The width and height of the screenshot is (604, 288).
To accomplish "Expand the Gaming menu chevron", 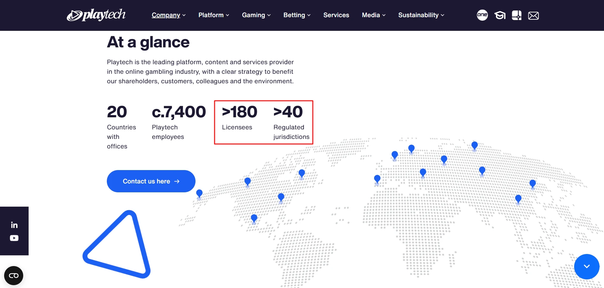I will (x=269, y=15).
